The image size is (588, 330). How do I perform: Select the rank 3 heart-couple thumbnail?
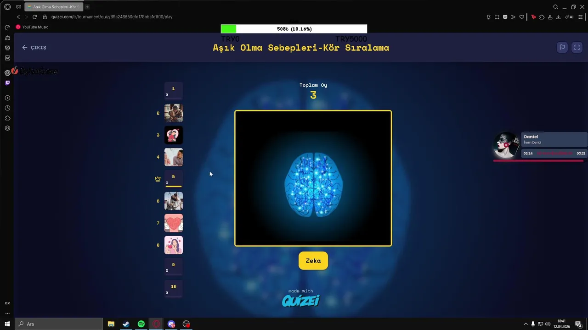[x=174, y=135]
